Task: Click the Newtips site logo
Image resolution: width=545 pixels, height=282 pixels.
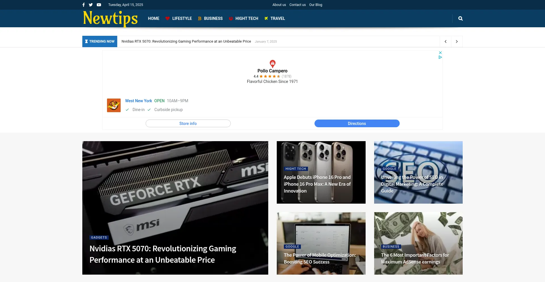Action: 110,18
